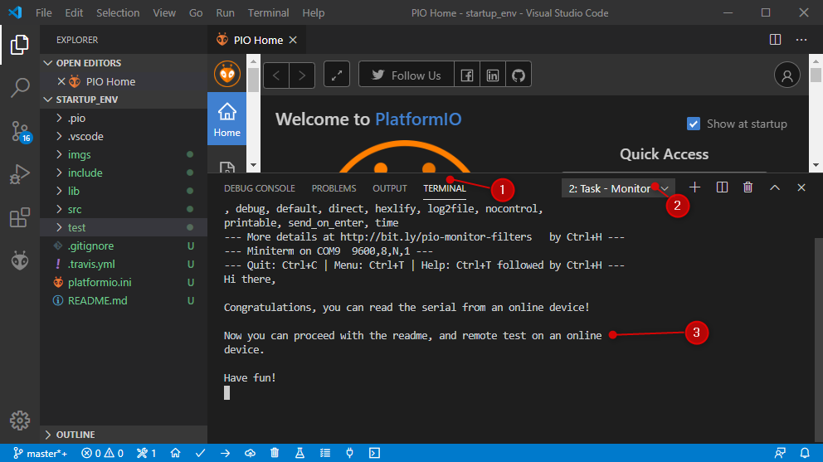Screen dimensions: 823x462
Task: Open the account profile icon
Action: [786, 75]
